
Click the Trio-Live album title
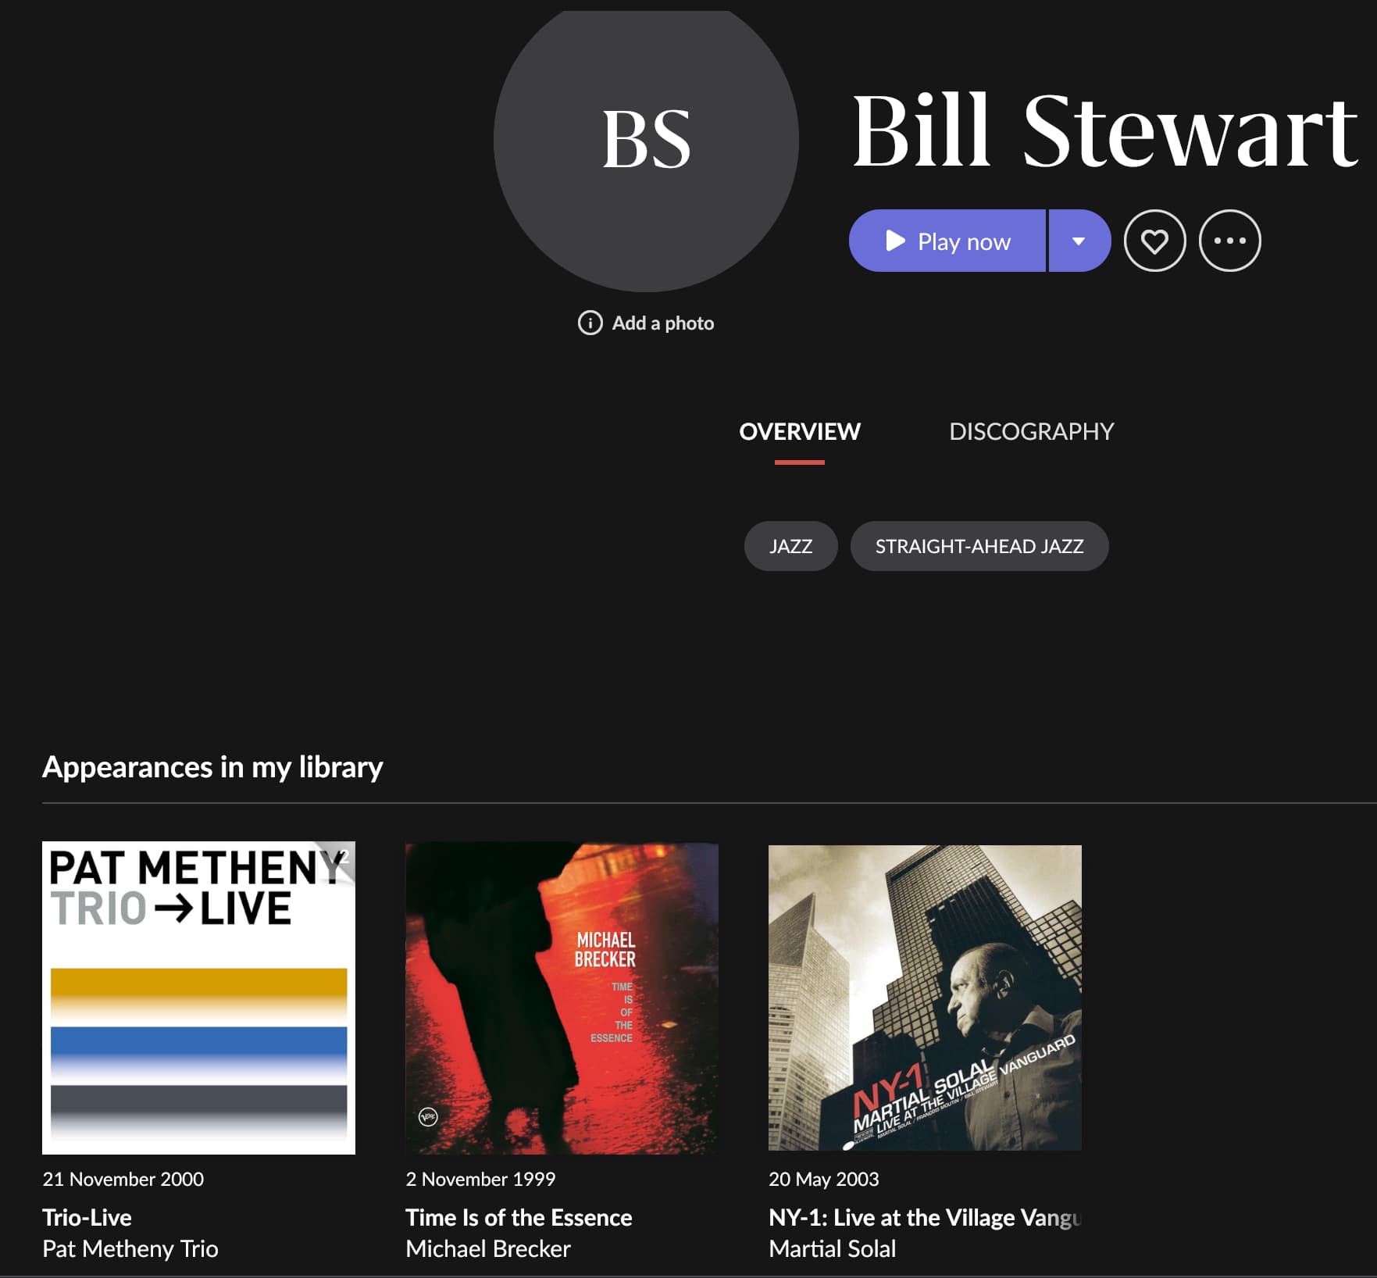point(87,1217)
